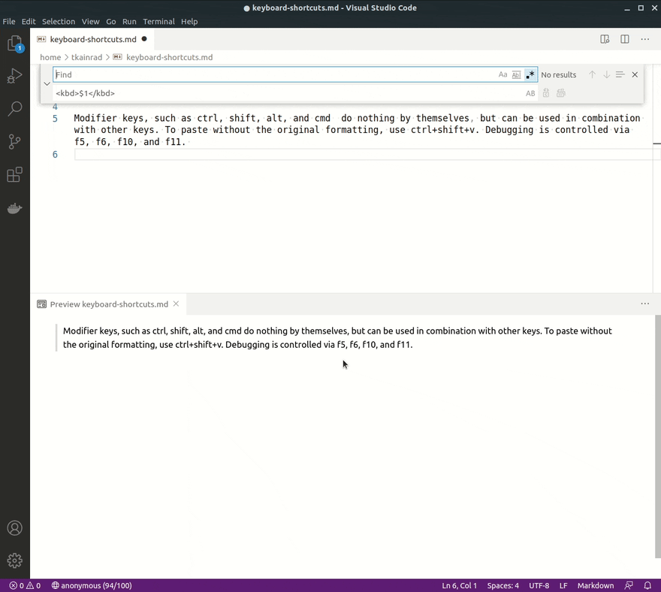Open editor More Actions ellipsis
Screen dimensions: 661x592
pyautogui.click(x=645, y=39)
